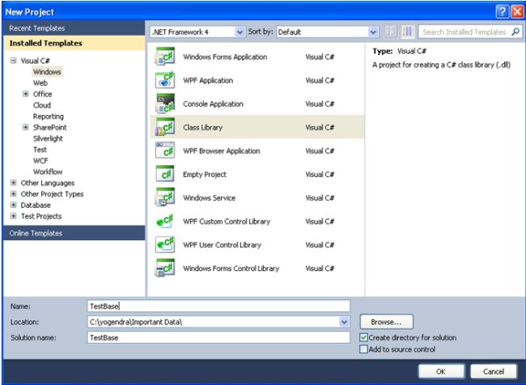Screen dimensions: 526x385
Task: Select the Class Library template name
Action: pos(202,128)
